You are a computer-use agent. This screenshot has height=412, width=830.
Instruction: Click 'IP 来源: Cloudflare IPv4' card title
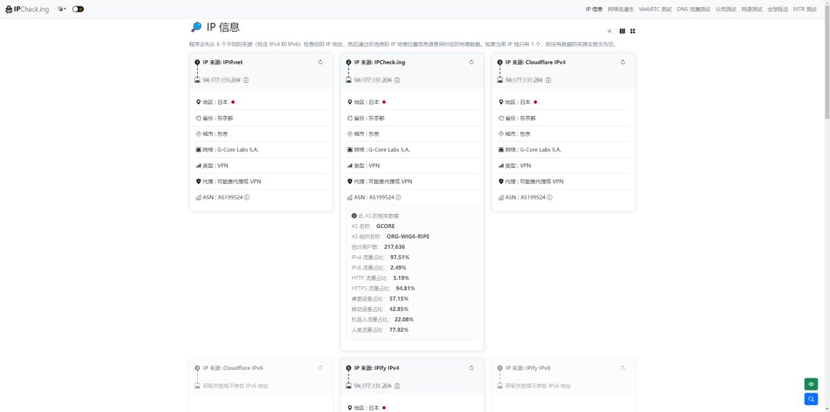[x=535, y=62]
